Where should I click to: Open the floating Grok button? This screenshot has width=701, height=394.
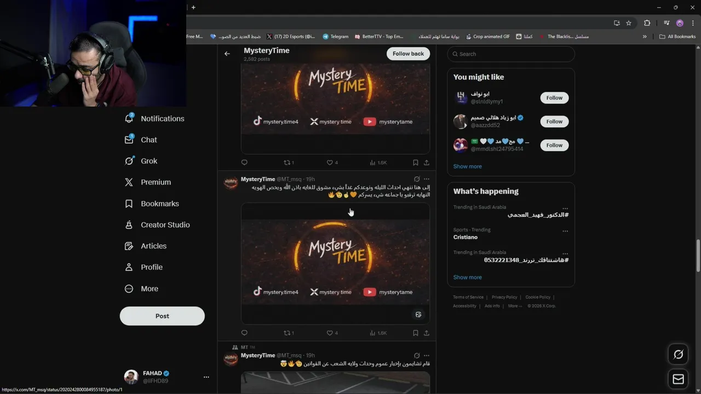coord(678,355)
